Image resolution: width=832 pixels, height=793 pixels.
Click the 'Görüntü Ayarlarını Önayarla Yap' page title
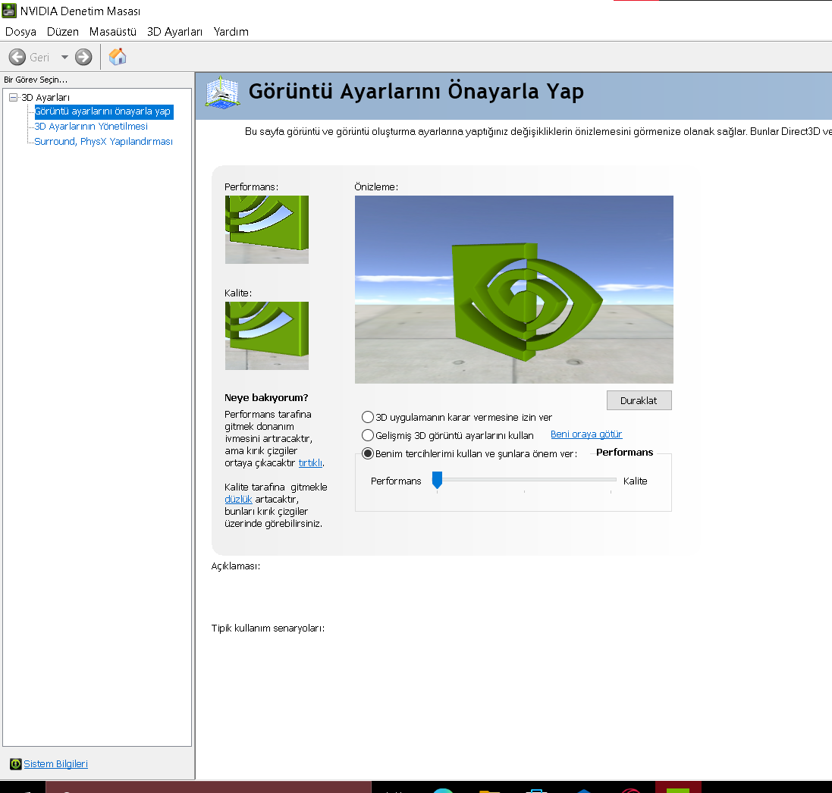(416, 91)
